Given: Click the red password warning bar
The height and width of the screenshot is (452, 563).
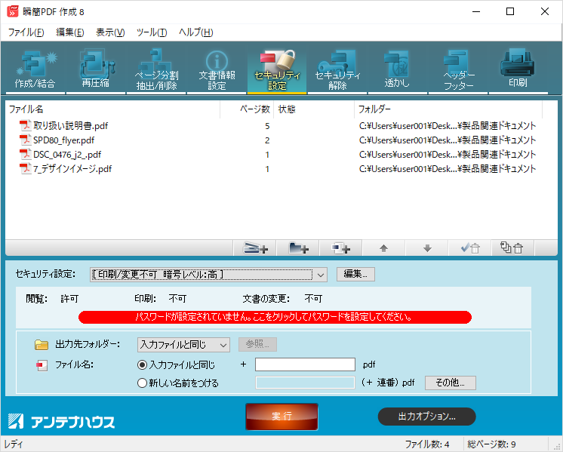Looking at the screenshot, I should click(275, 317).
